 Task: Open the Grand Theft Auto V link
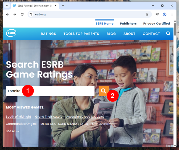pyautogui.click(x=49, y=117)
